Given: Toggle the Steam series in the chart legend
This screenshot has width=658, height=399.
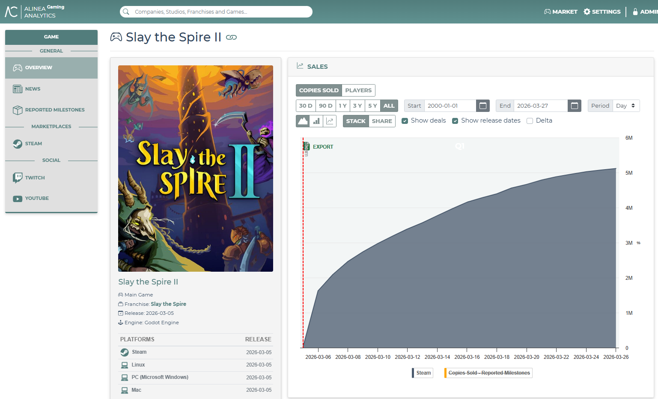Looking at the screenshot, I should click(423, 373).
